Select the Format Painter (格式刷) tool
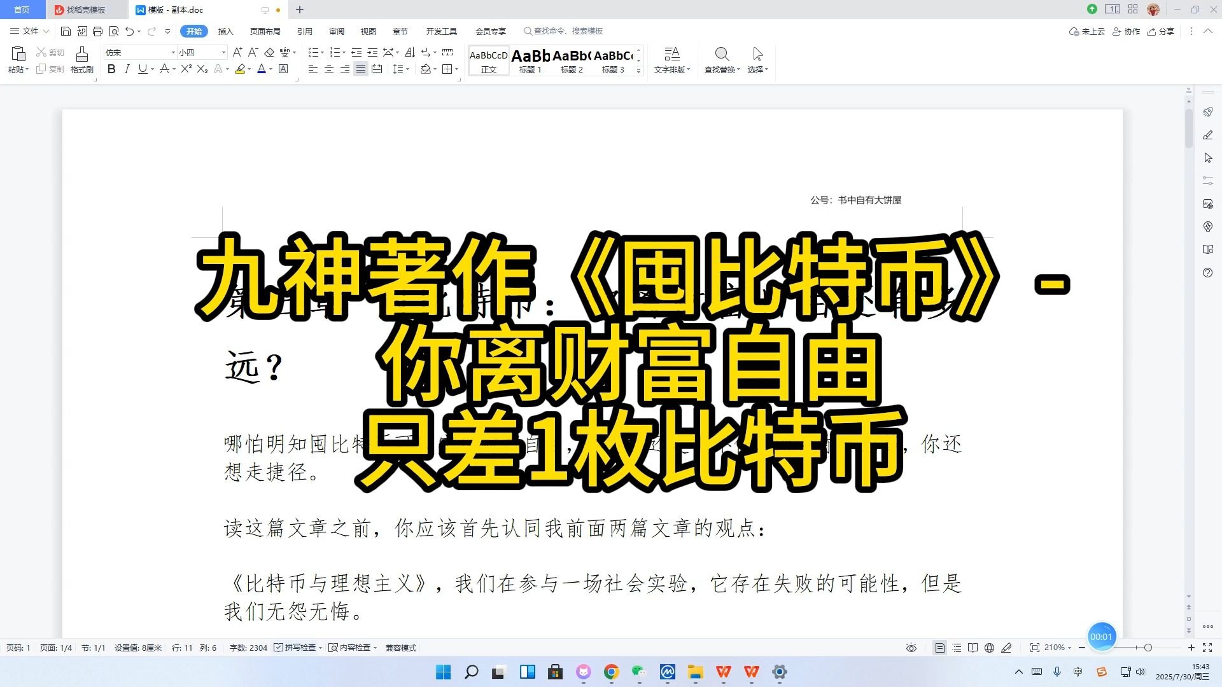The width and height of the screenshot is (1222, 687). coord(81,60)
